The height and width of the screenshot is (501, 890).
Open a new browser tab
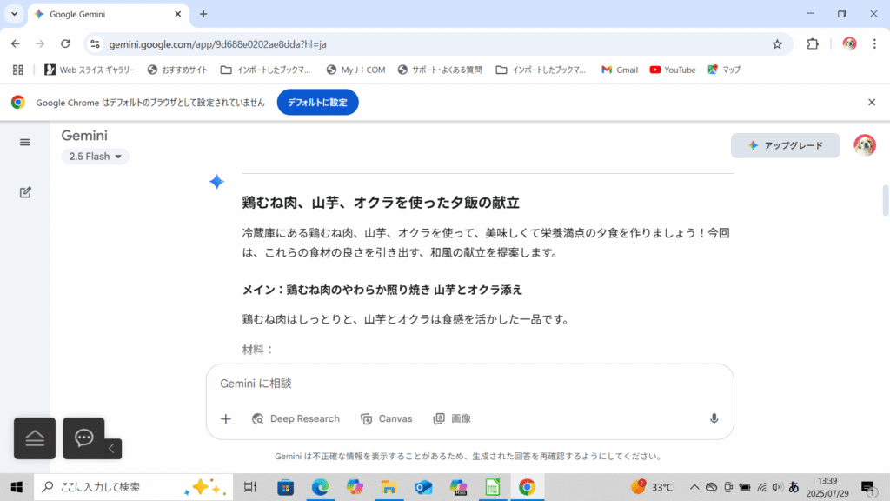pos(203,14)
